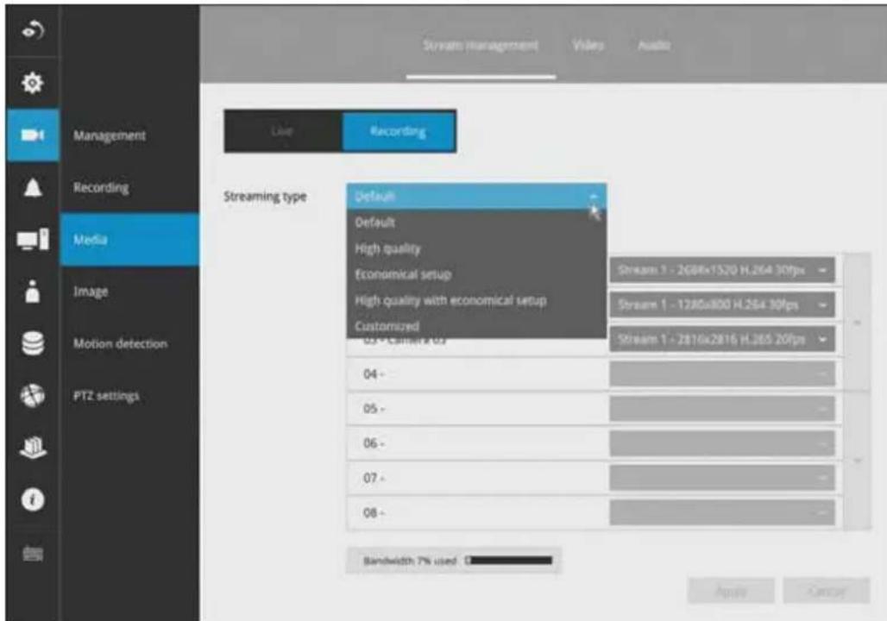The height and width of the screenshot is (621, 887).
Task: Open the disabled stream dropdown for channel 08
Action: click(x=722, y=512)
